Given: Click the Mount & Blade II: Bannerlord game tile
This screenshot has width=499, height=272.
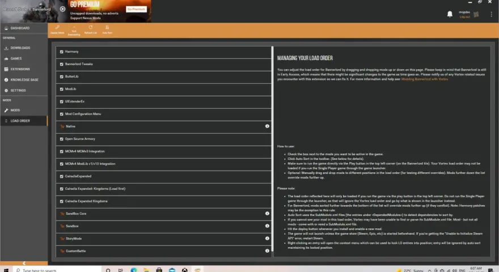Looking at the screenshot, I should 33,11.
